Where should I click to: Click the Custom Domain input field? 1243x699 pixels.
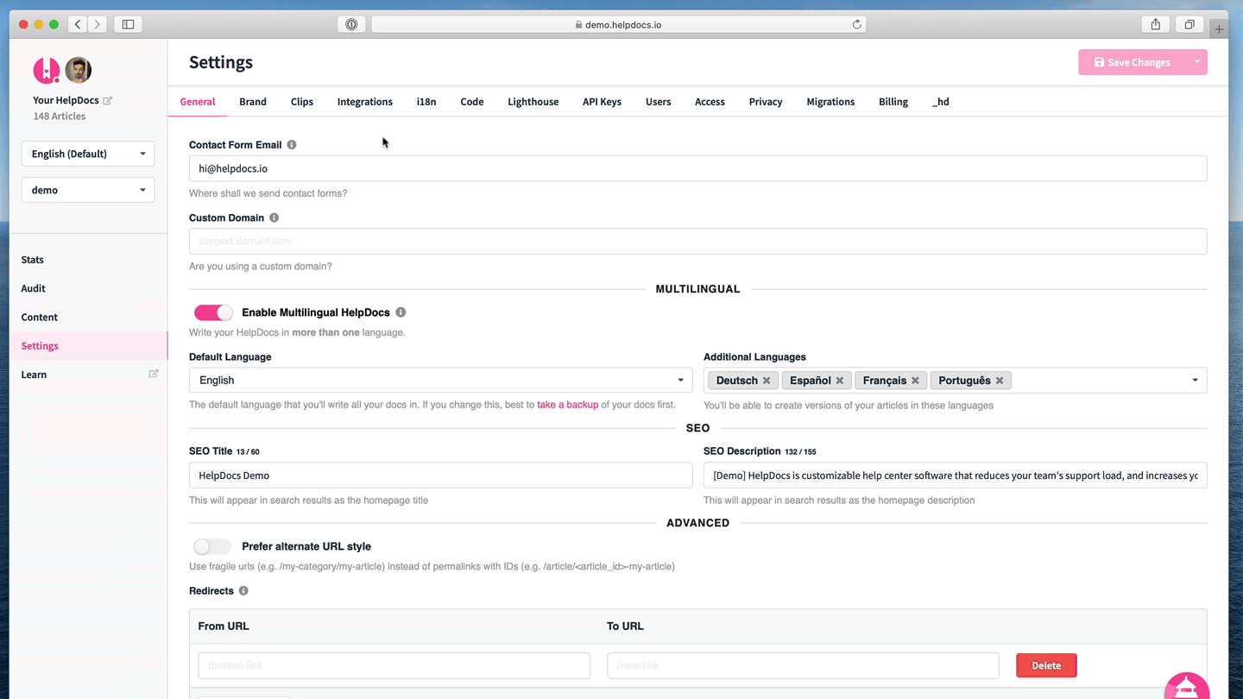click(697, 242)
